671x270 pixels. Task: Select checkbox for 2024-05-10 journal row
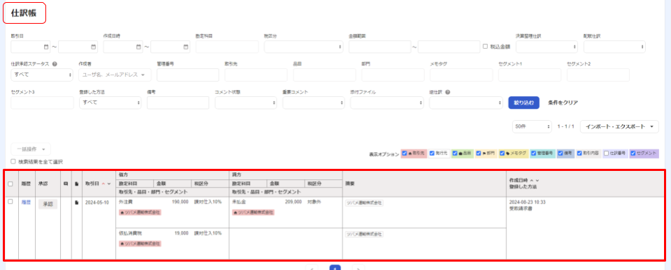pyautogui.click(x=10, y=202)
